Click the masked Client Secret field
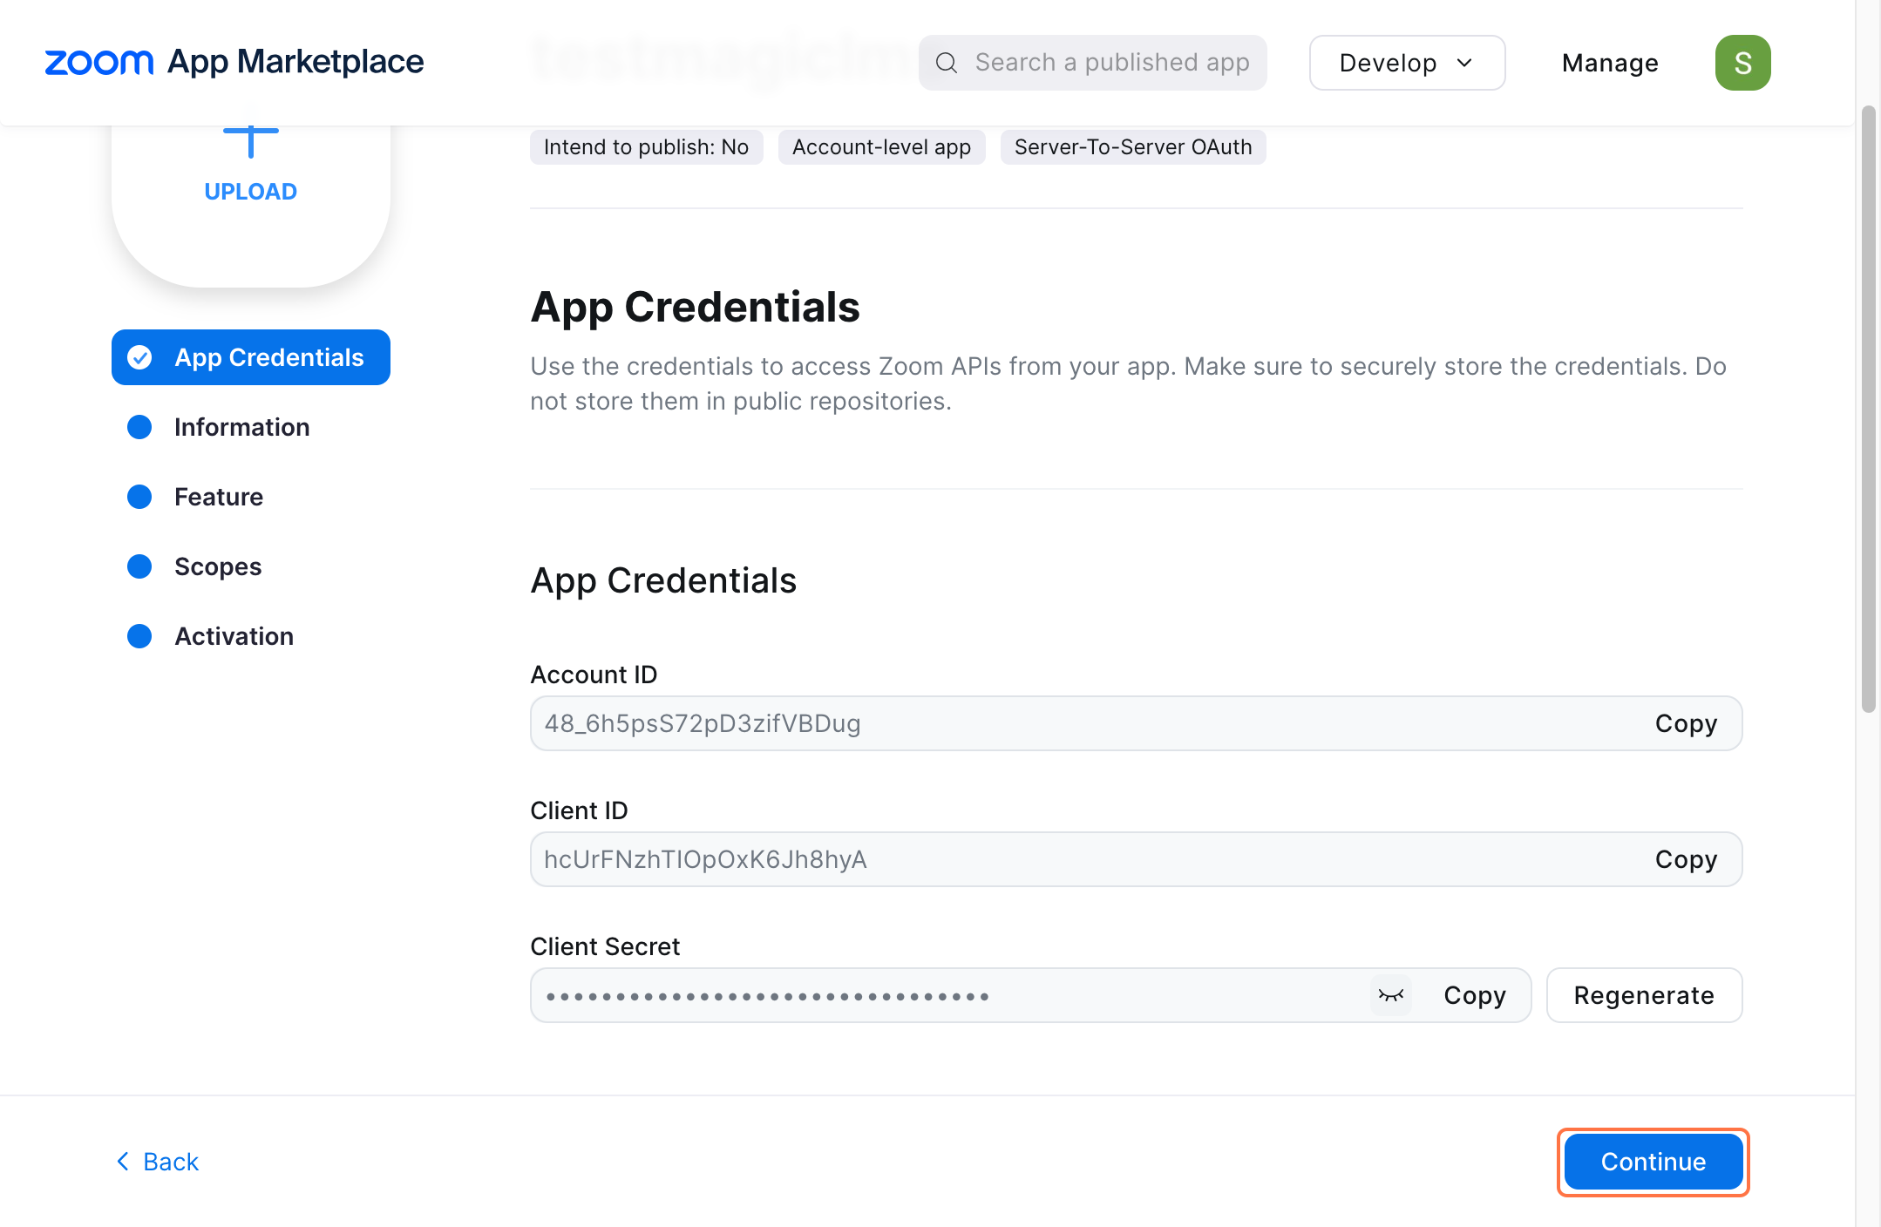The width and height of the screenshot is (1881, 1227). coord(1030,995)
